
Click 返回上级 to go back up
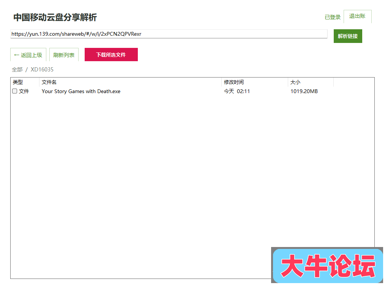(28, 55)
